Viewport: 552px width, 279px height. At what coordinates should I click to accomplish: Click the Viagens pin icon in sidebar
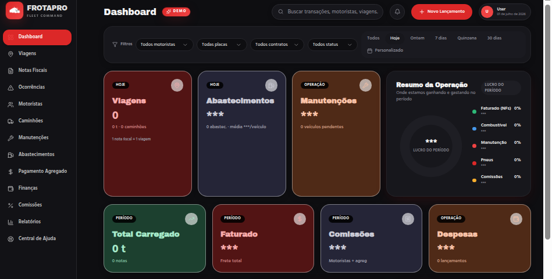[10, 54]
